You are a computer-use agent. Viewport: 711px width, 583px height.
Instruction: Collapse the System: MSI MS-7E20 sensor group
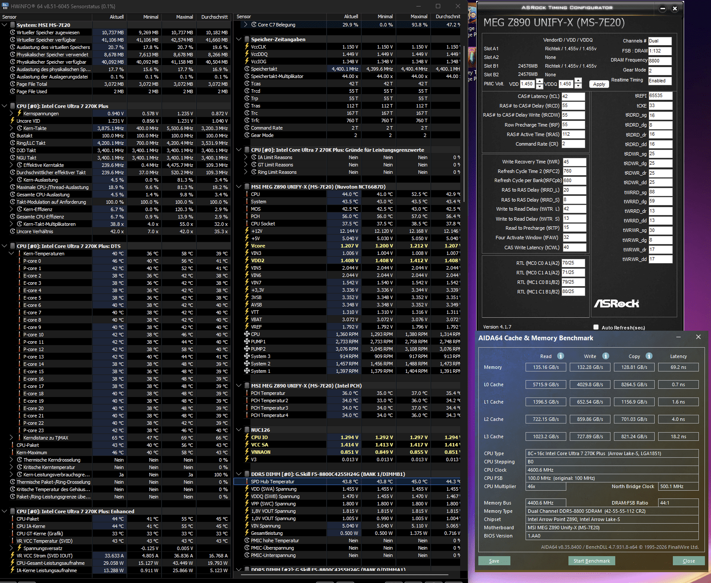coord(4,25)
